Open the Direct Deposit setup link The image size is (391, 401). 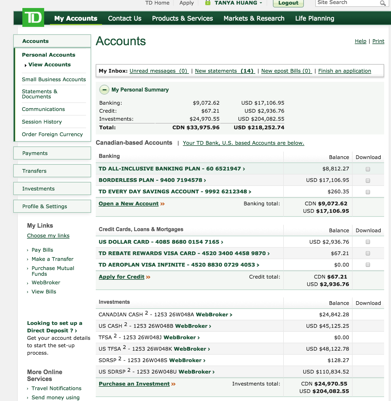54,327
